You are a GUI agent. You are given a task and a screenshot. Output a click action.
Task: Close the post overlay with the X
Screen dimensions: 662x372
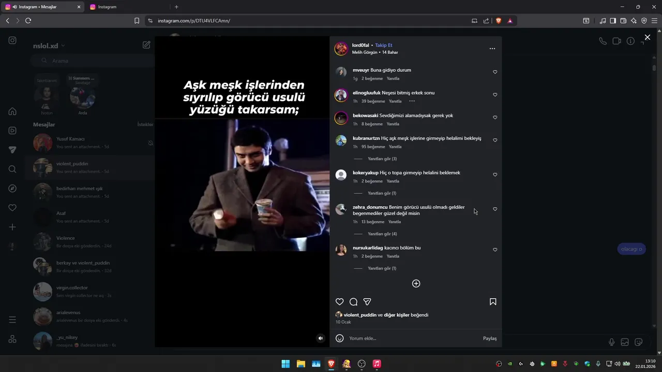(x=647, y=37)
